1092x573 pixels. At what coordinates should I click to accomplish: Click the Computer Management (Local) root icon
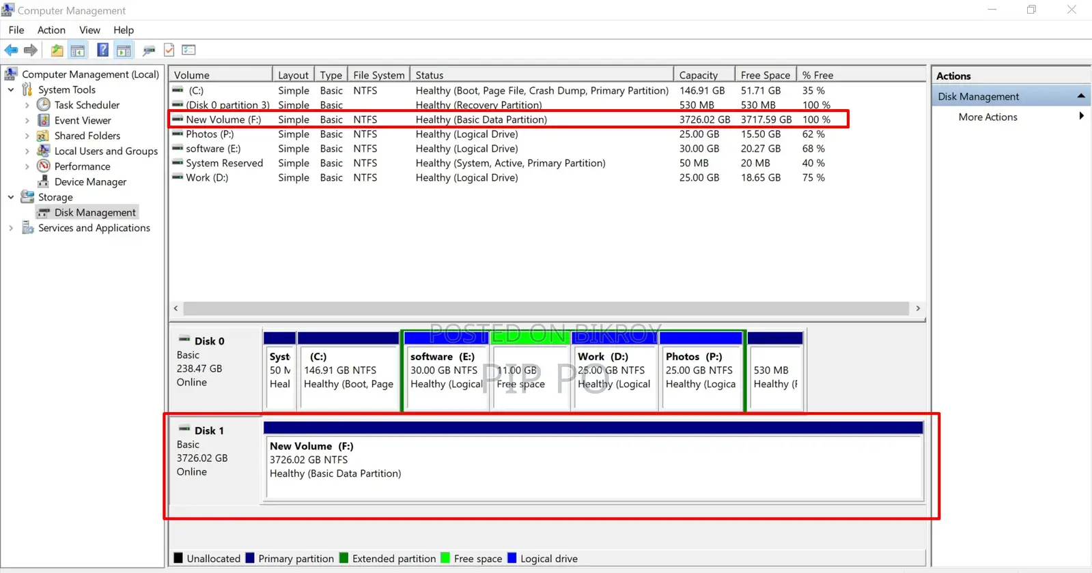[11, 74]
